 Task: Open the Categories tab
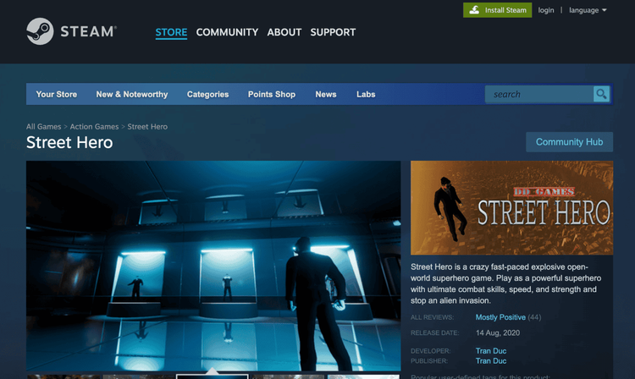click(x=207, y=94)
